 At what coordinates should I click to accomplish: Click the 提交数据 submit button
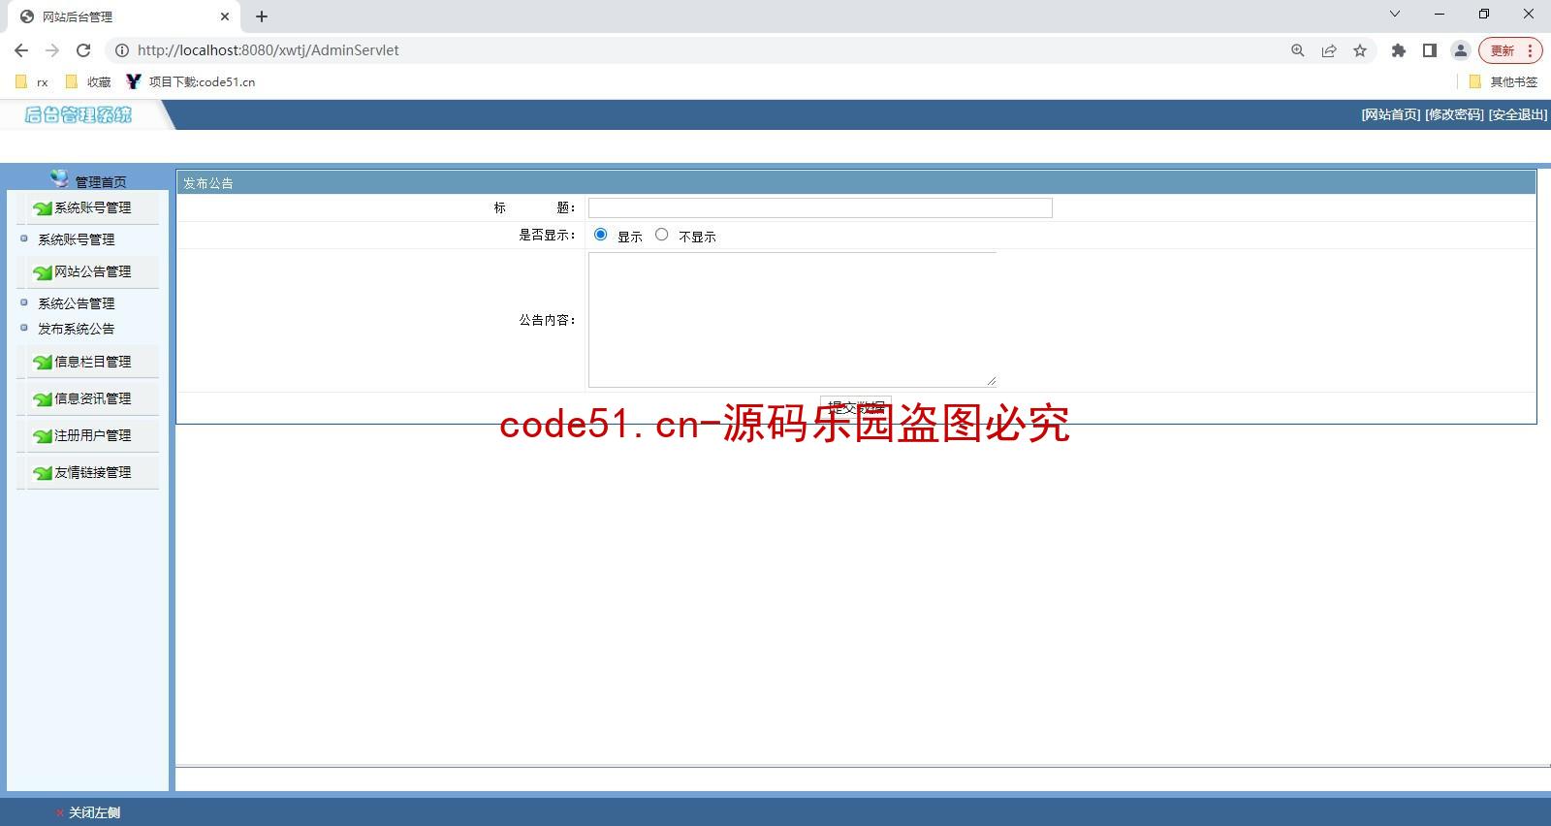coord(856,407)
